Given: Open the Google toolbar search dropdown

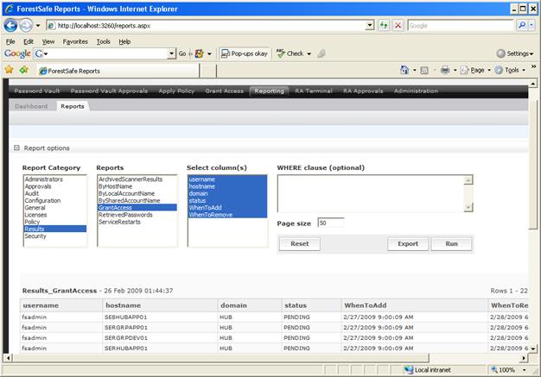Looking at the screenshot, I should click(x=171, y=53).
